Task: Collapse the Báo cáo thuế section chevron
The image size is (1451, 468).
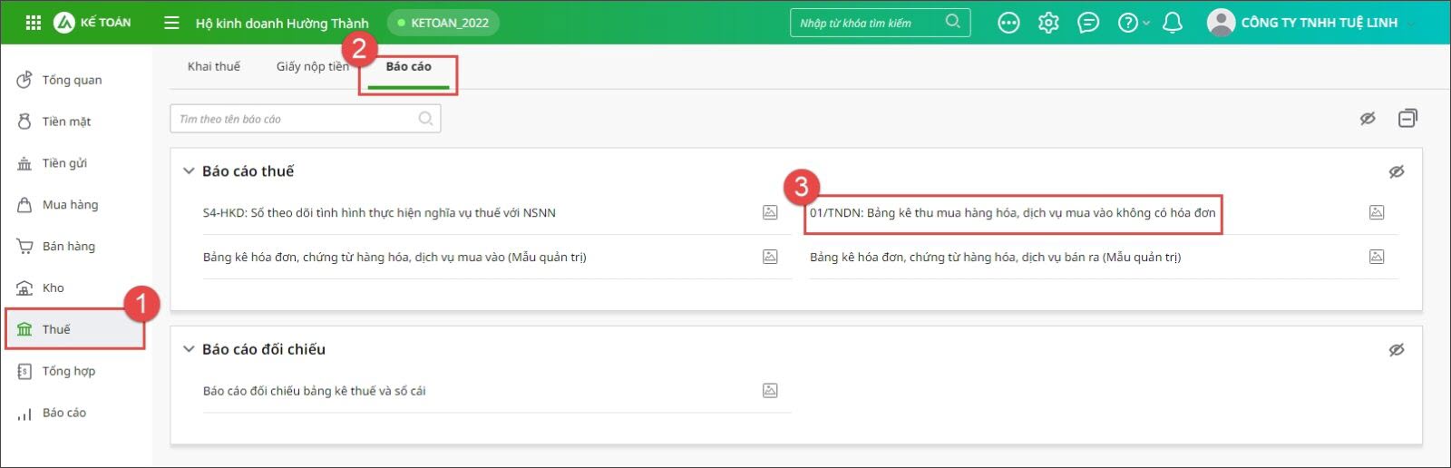Action: 189,171
